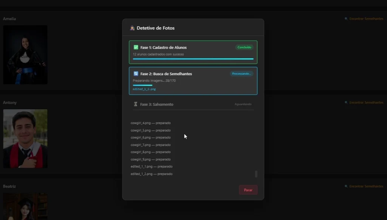Click the Fase 2 progress bar
The width and height of the screenshot is (387, 220).
[193, 85]
